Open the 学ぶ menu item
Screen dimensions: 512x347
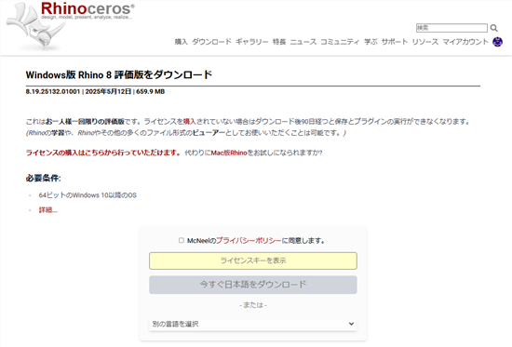(371, 42)
